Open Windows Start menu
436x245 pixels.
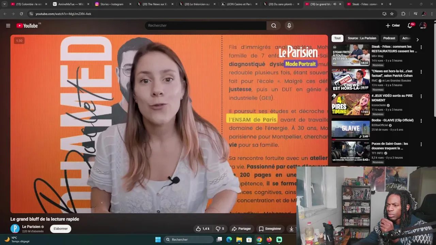158,240
